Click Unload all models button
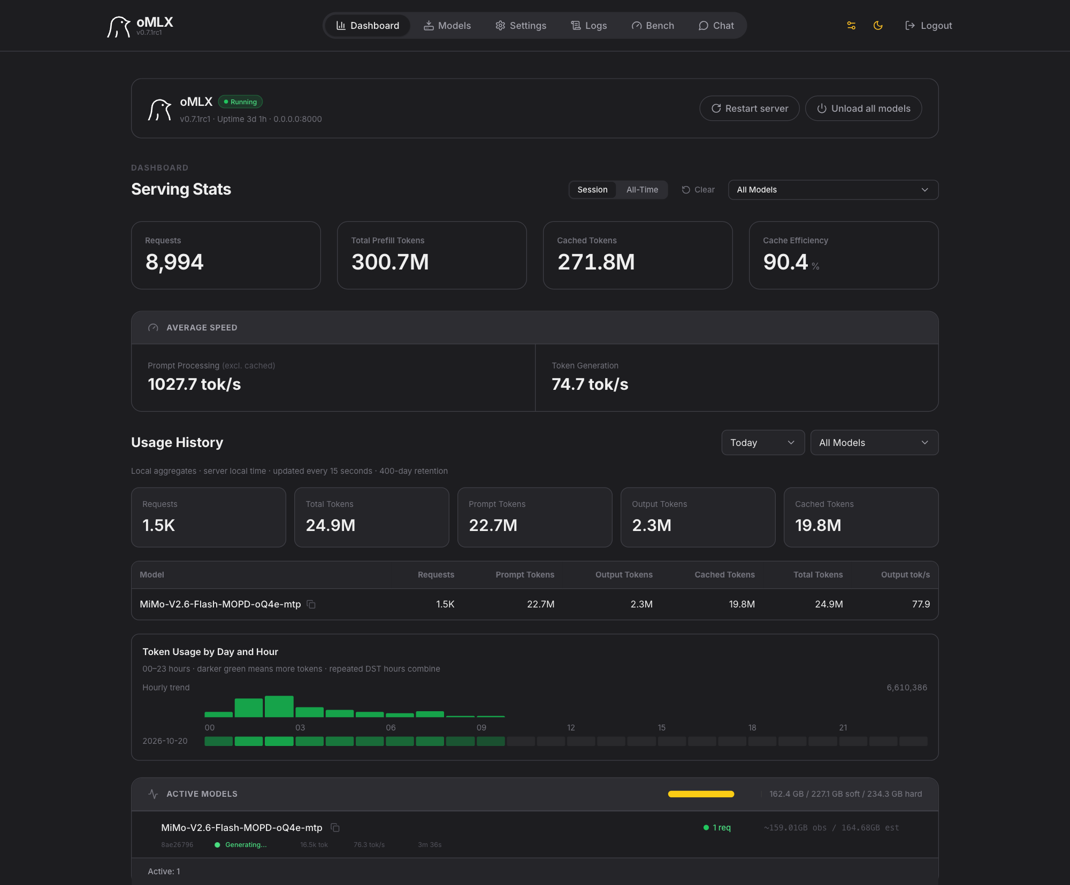Image resolution: width=1070 pixels, height=885 pixels. pos(863,109)
